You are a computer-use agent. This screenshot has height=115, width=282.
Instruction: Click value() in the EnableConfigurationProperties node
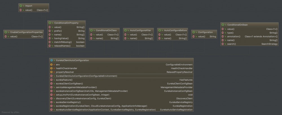(x=14, y=36)
